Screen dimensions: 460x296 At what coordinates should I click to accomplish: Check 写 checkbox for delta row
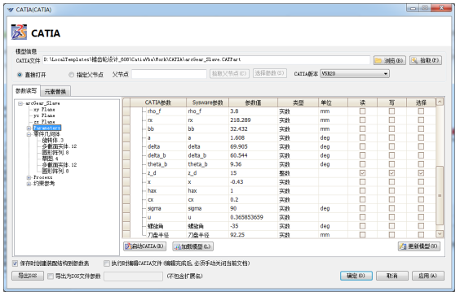pyautogui.click(x=391, y=146)
